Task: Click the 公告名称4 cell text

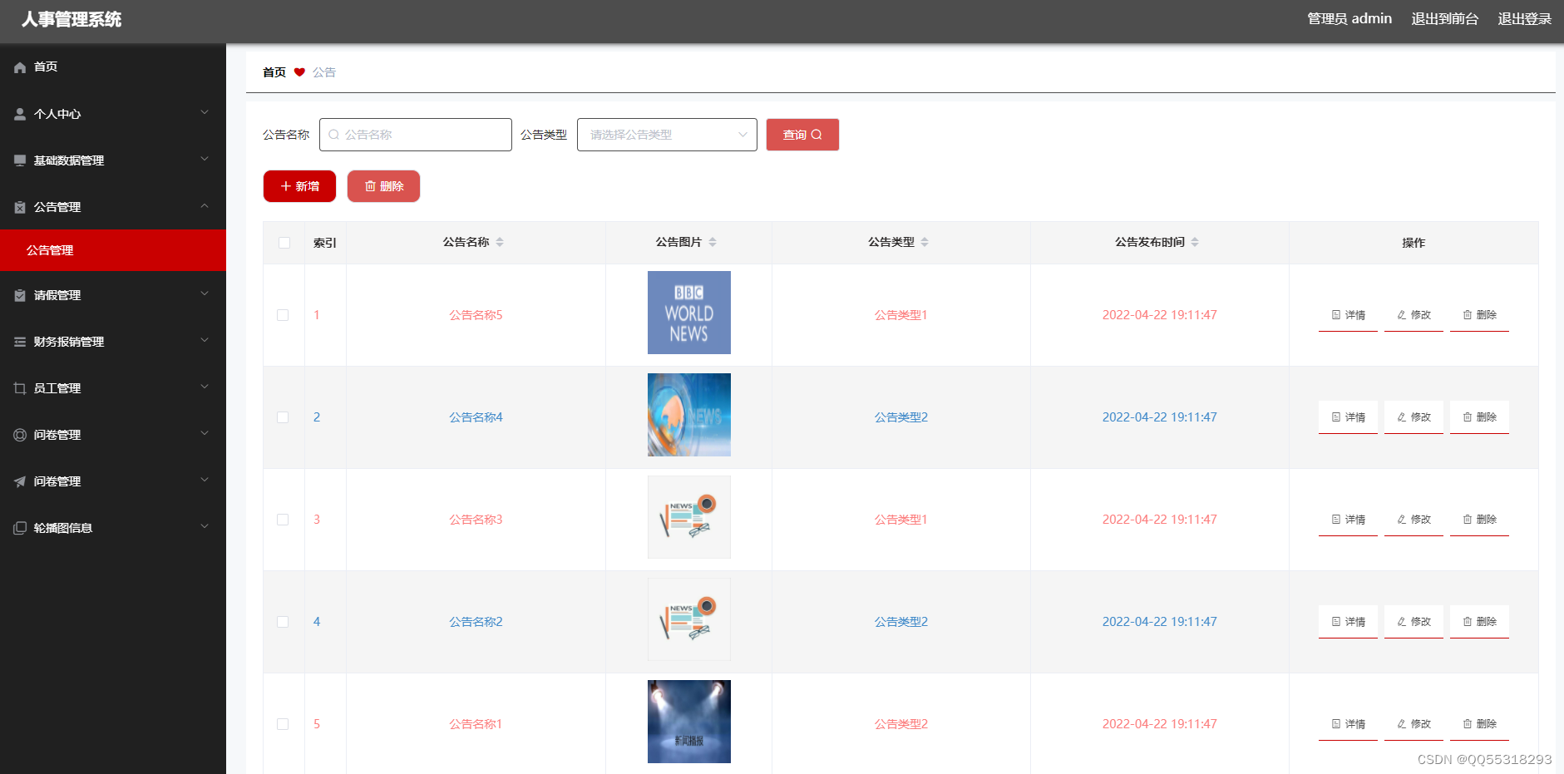Action: (x=476, y=417)
